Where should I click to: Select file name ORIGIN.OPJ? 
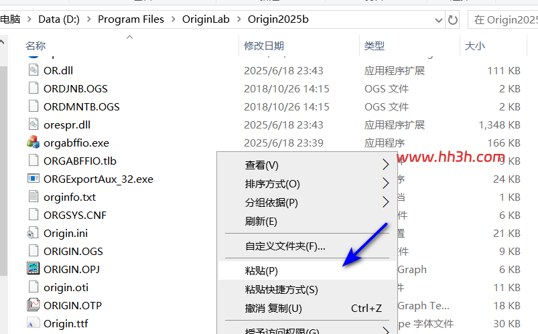72,269
